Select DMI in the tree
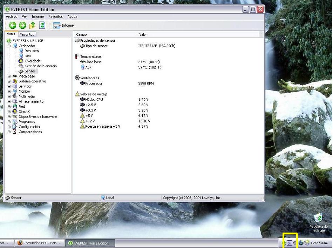Screen dimensions: 333x248 tap(28, 56)
